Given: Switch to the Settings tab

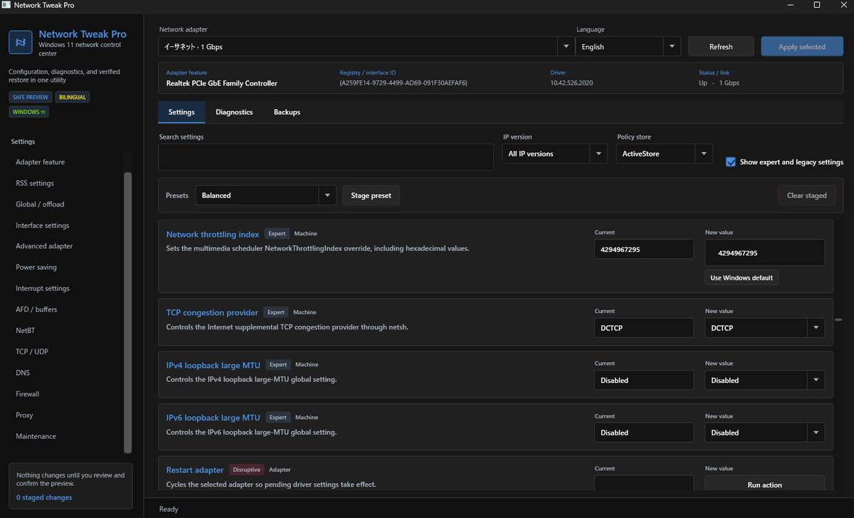Looking at the screenshot, I should click(181, 112).
